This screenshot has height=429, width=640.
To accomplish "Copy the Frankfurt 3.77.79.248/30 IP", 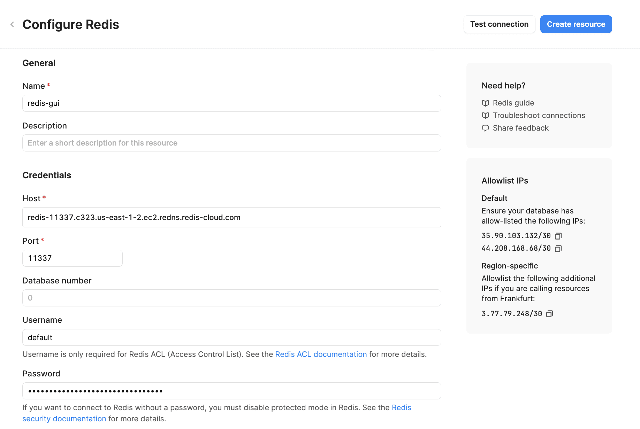I will tap(549, 314).
